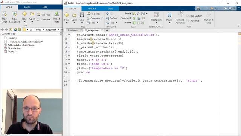
Task: Click the third icon next to Insert
Action: pyautogui.click(x=143, y=14)
